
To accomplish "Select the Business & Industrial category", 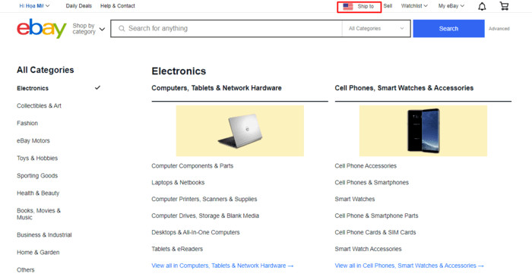I will pos(44,235).
